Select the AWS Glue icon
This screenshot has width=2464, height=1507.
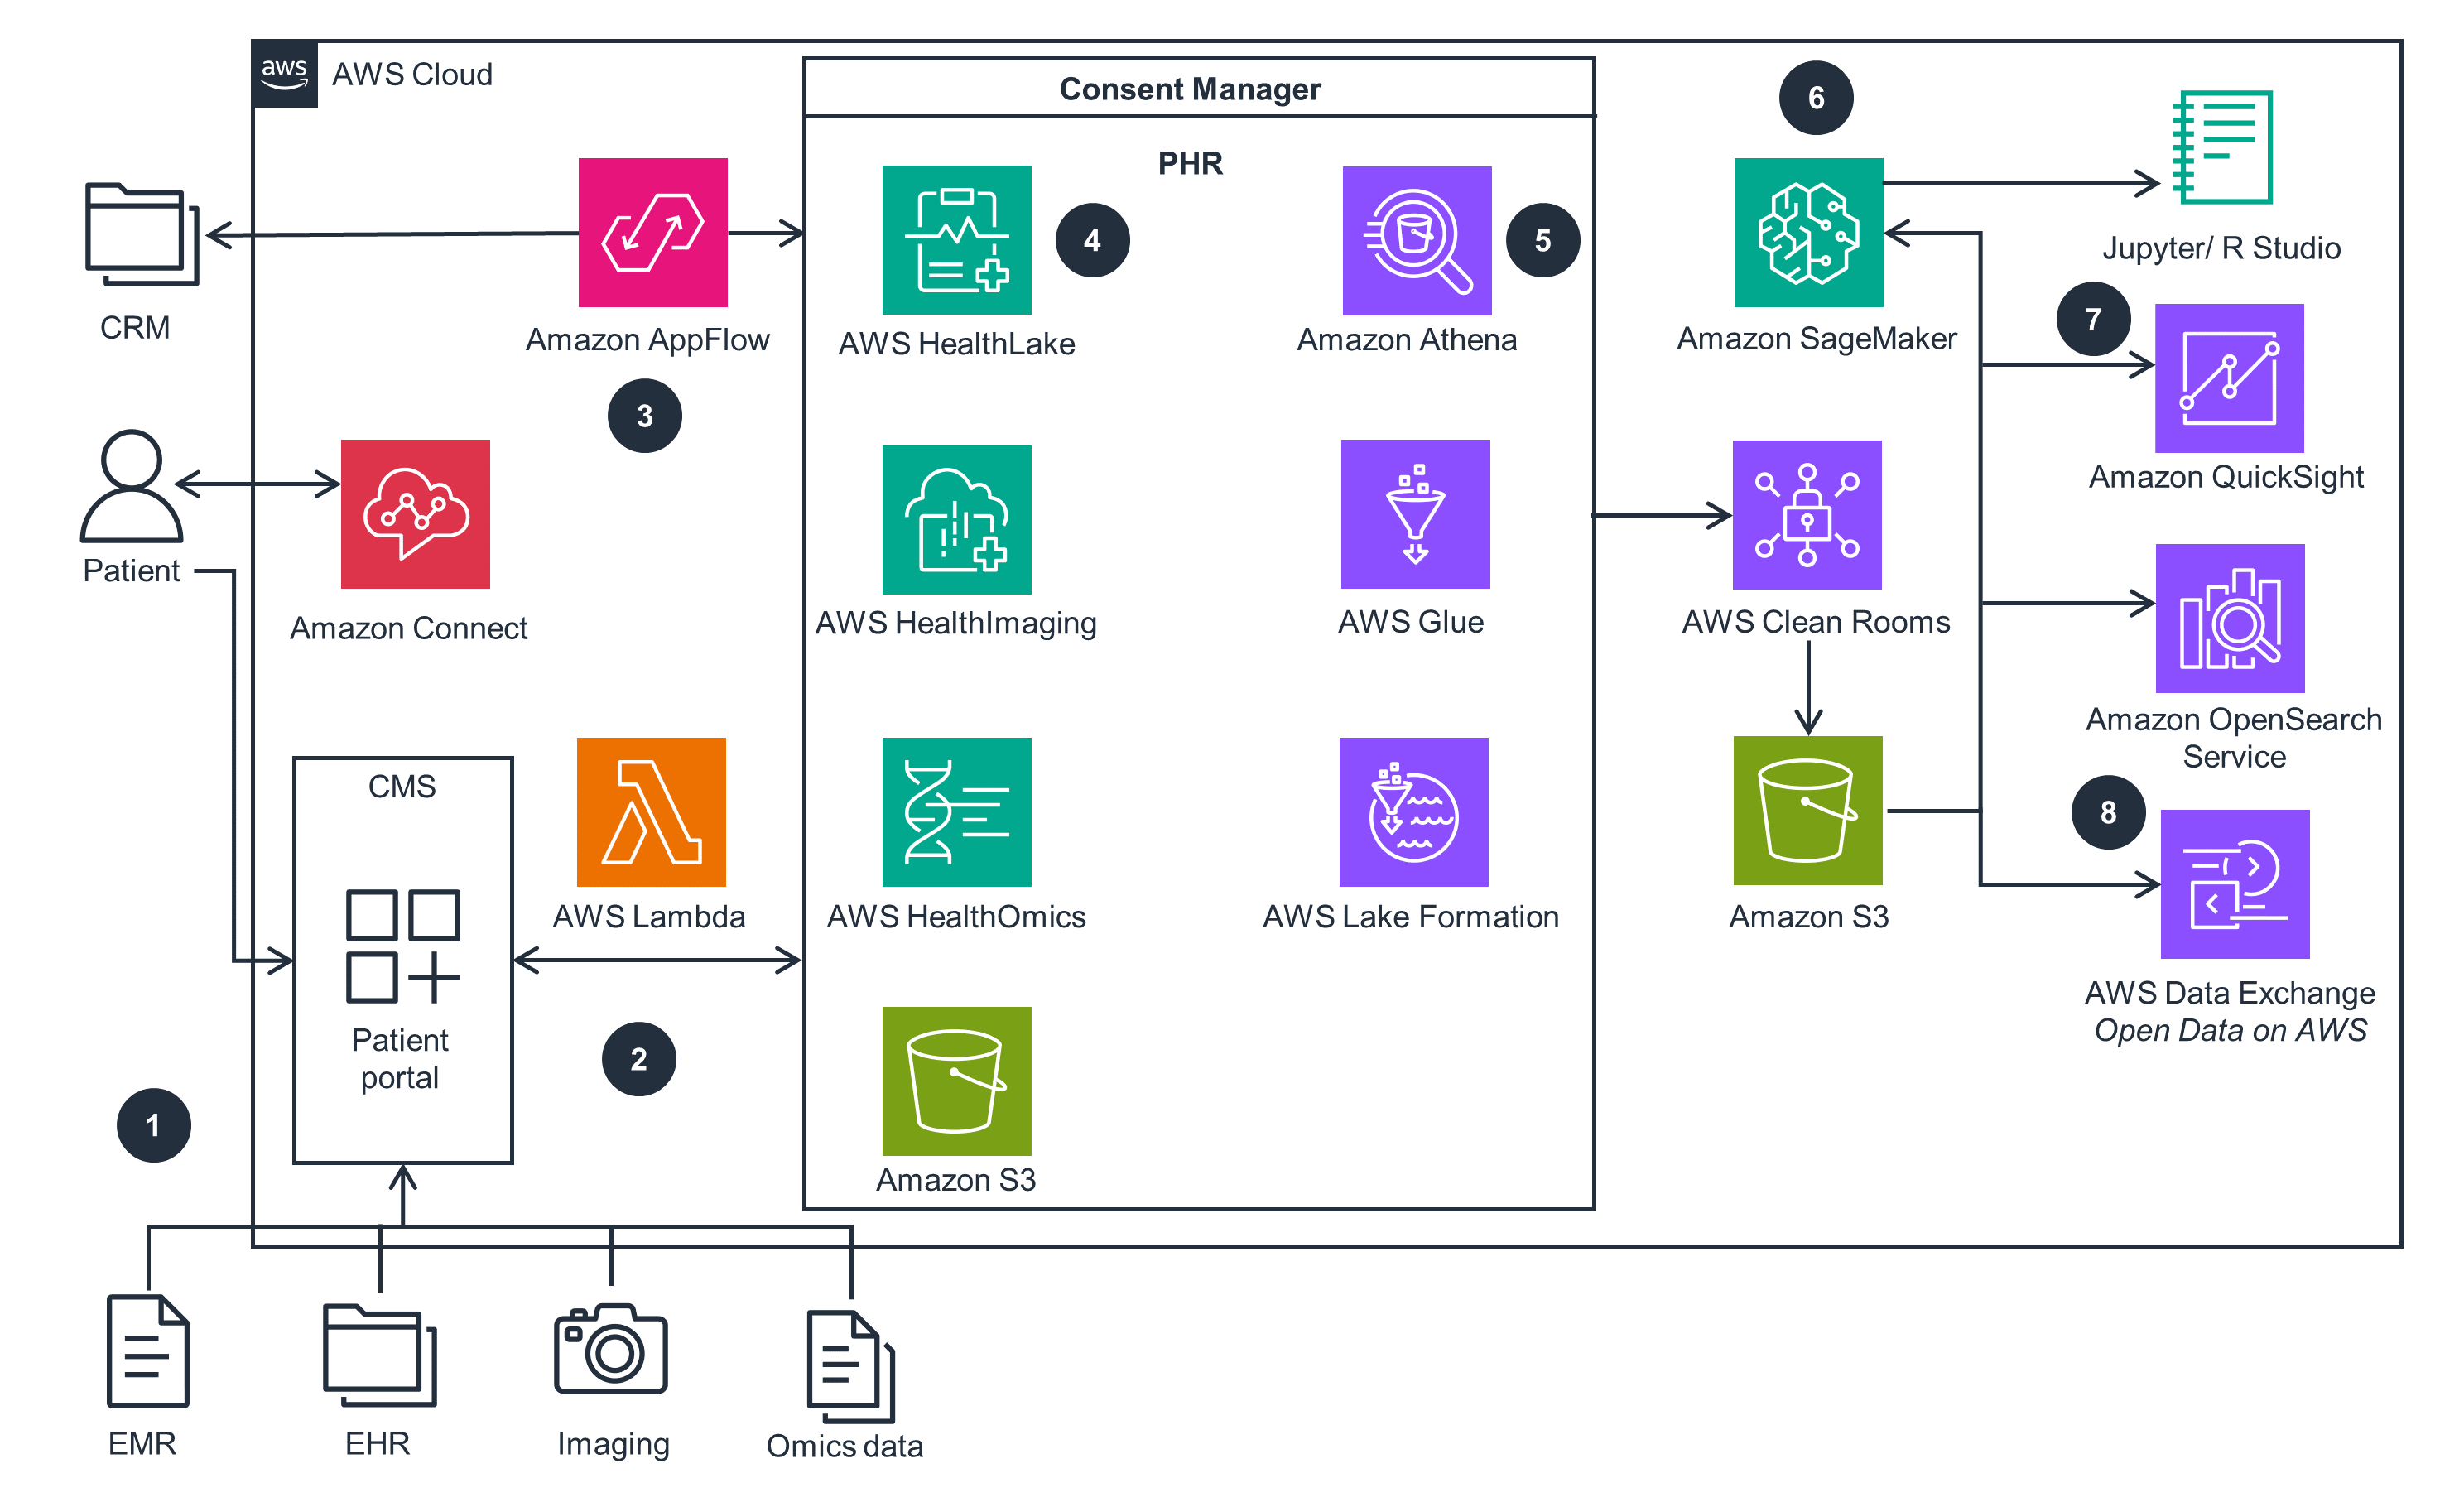[1415, 514]
